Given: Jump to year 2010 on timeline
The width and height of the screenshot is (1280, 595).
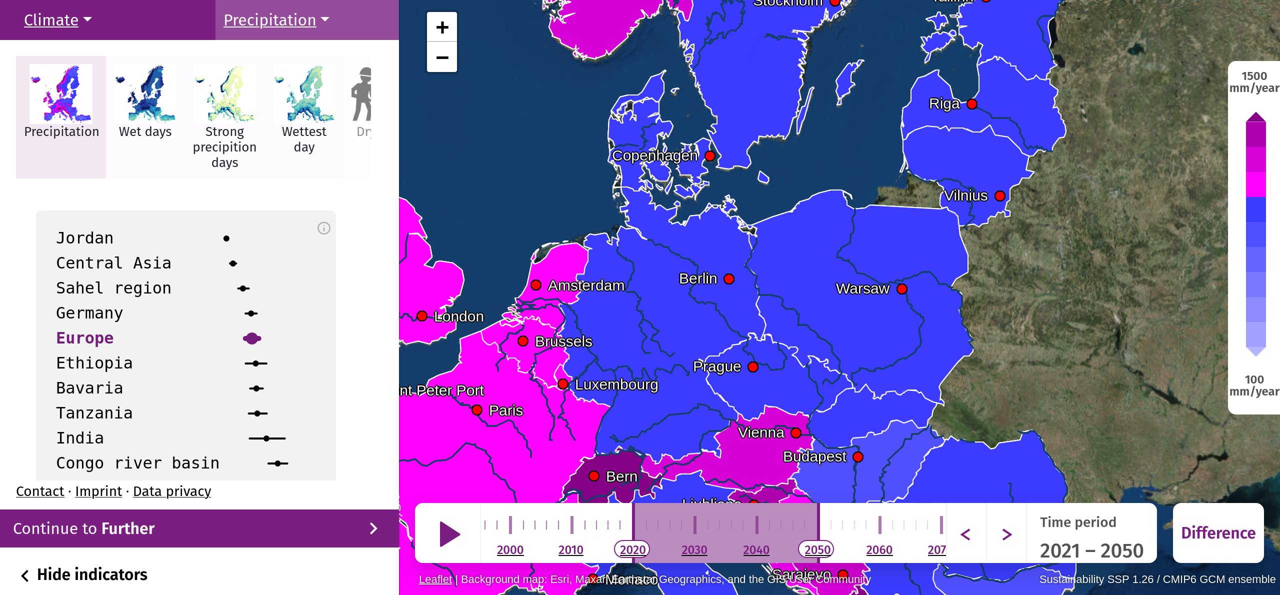Looking at the screenshot, I should tap(571, 549).
